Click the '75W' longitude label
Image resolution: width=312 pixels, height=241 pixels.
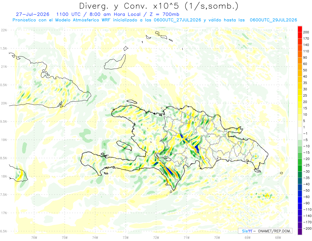pyautogui.click(x=65, y=238)
